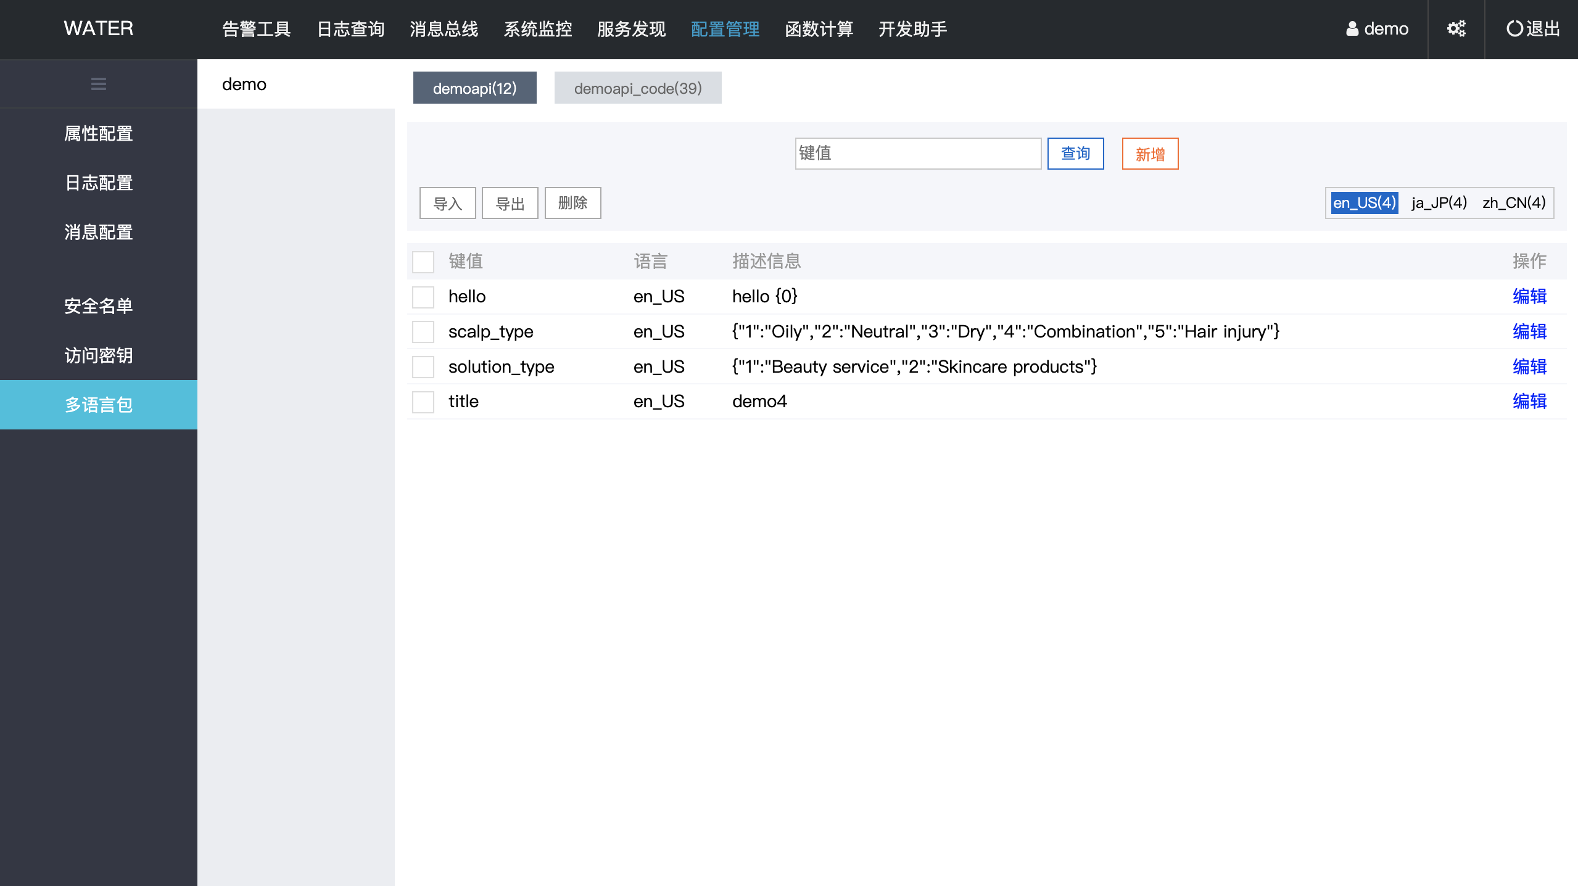Focus the 键值 search input field
This screenshot has height=886, width=1578.
click(919, 154)
